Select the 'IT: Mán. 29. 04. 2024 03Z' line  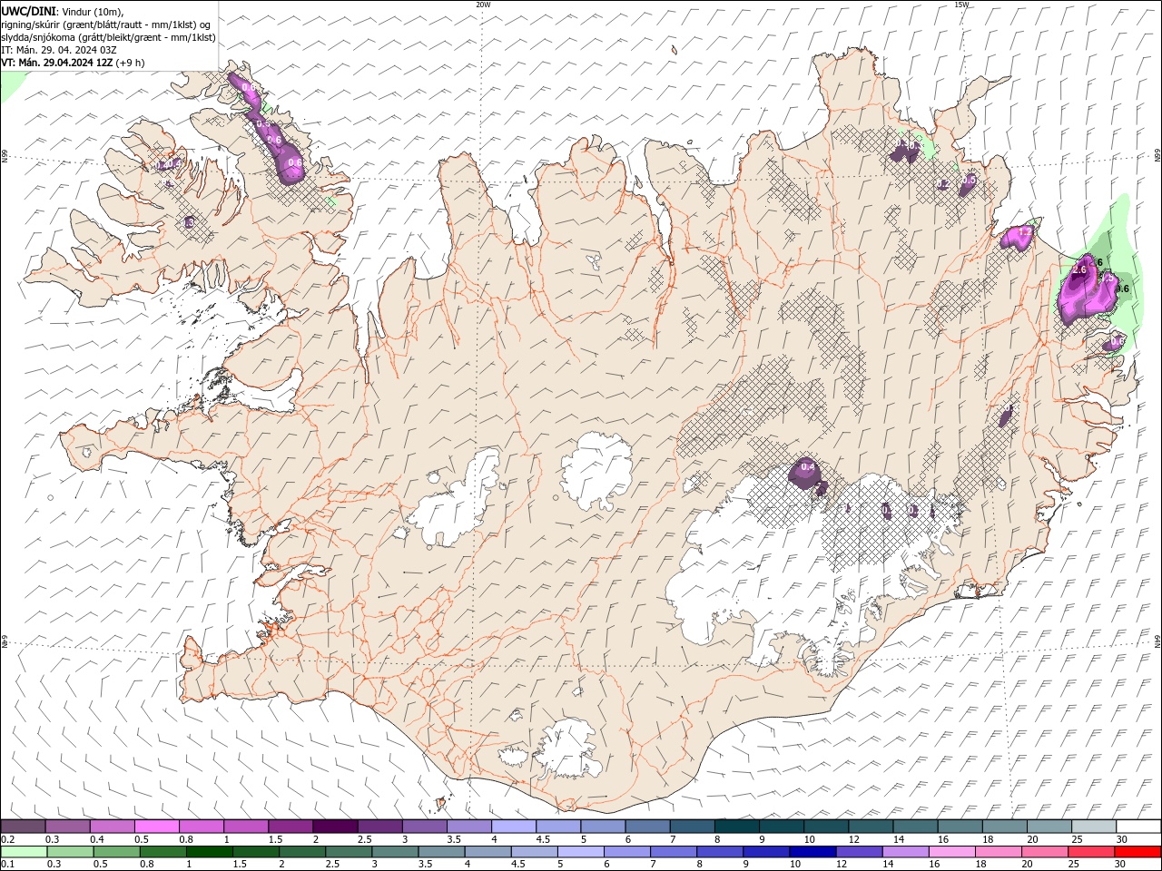tap(60, 50)
